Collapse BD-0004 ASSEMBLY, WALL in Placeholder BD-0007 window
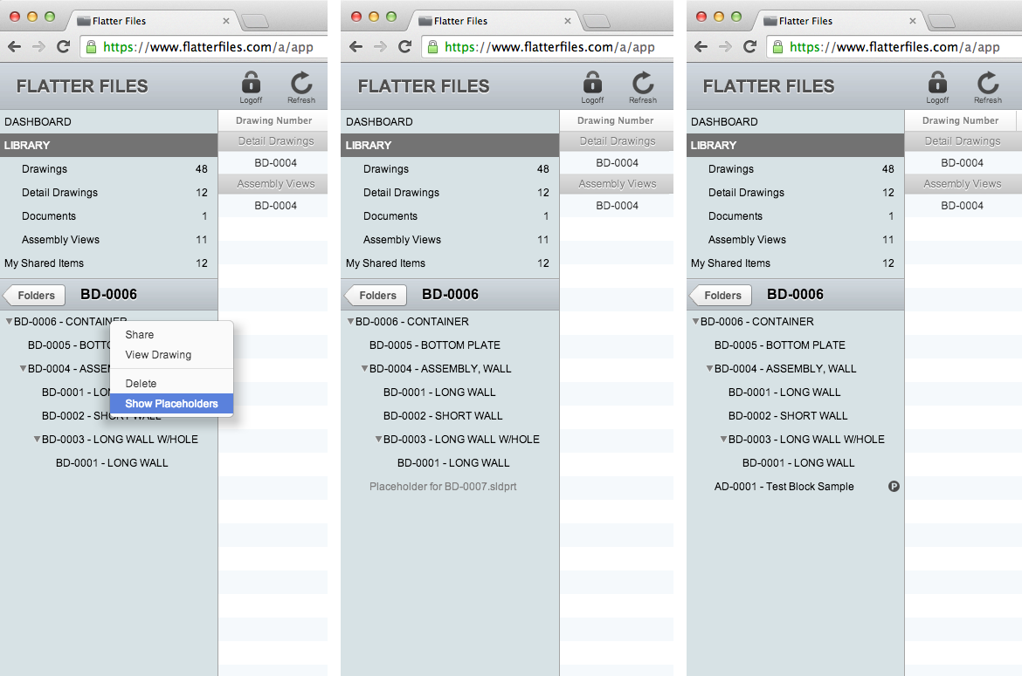Screen dimensions: 1022x676 [x=365, y=368]
